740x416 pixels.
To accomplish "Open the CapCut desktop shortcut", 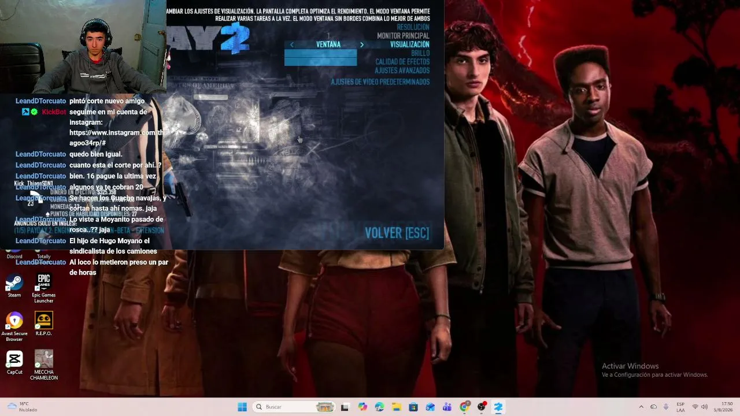I will [x=14, y=363].
